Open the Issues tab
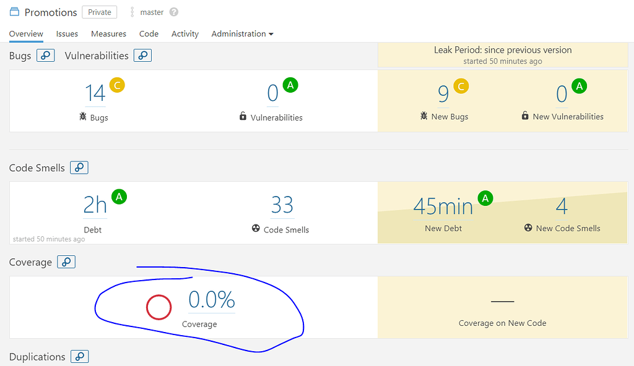Screen dimensions: 634x366 click(67, 34)
